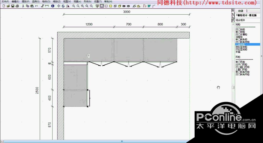Open the 摆放(P) menu

pos(26,2)
